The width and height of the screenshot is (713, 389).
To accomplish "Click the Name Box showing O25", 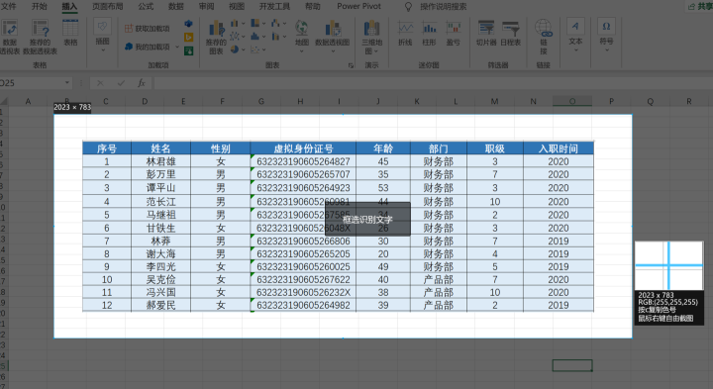I will pos(31,83).
